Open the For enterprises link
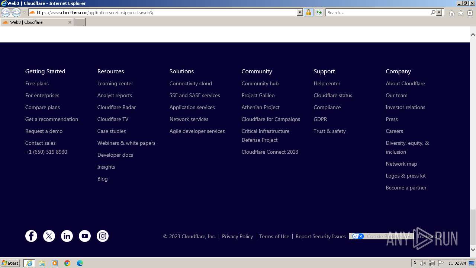The height and width of the screenshot is (268, 476). [42, 95]
